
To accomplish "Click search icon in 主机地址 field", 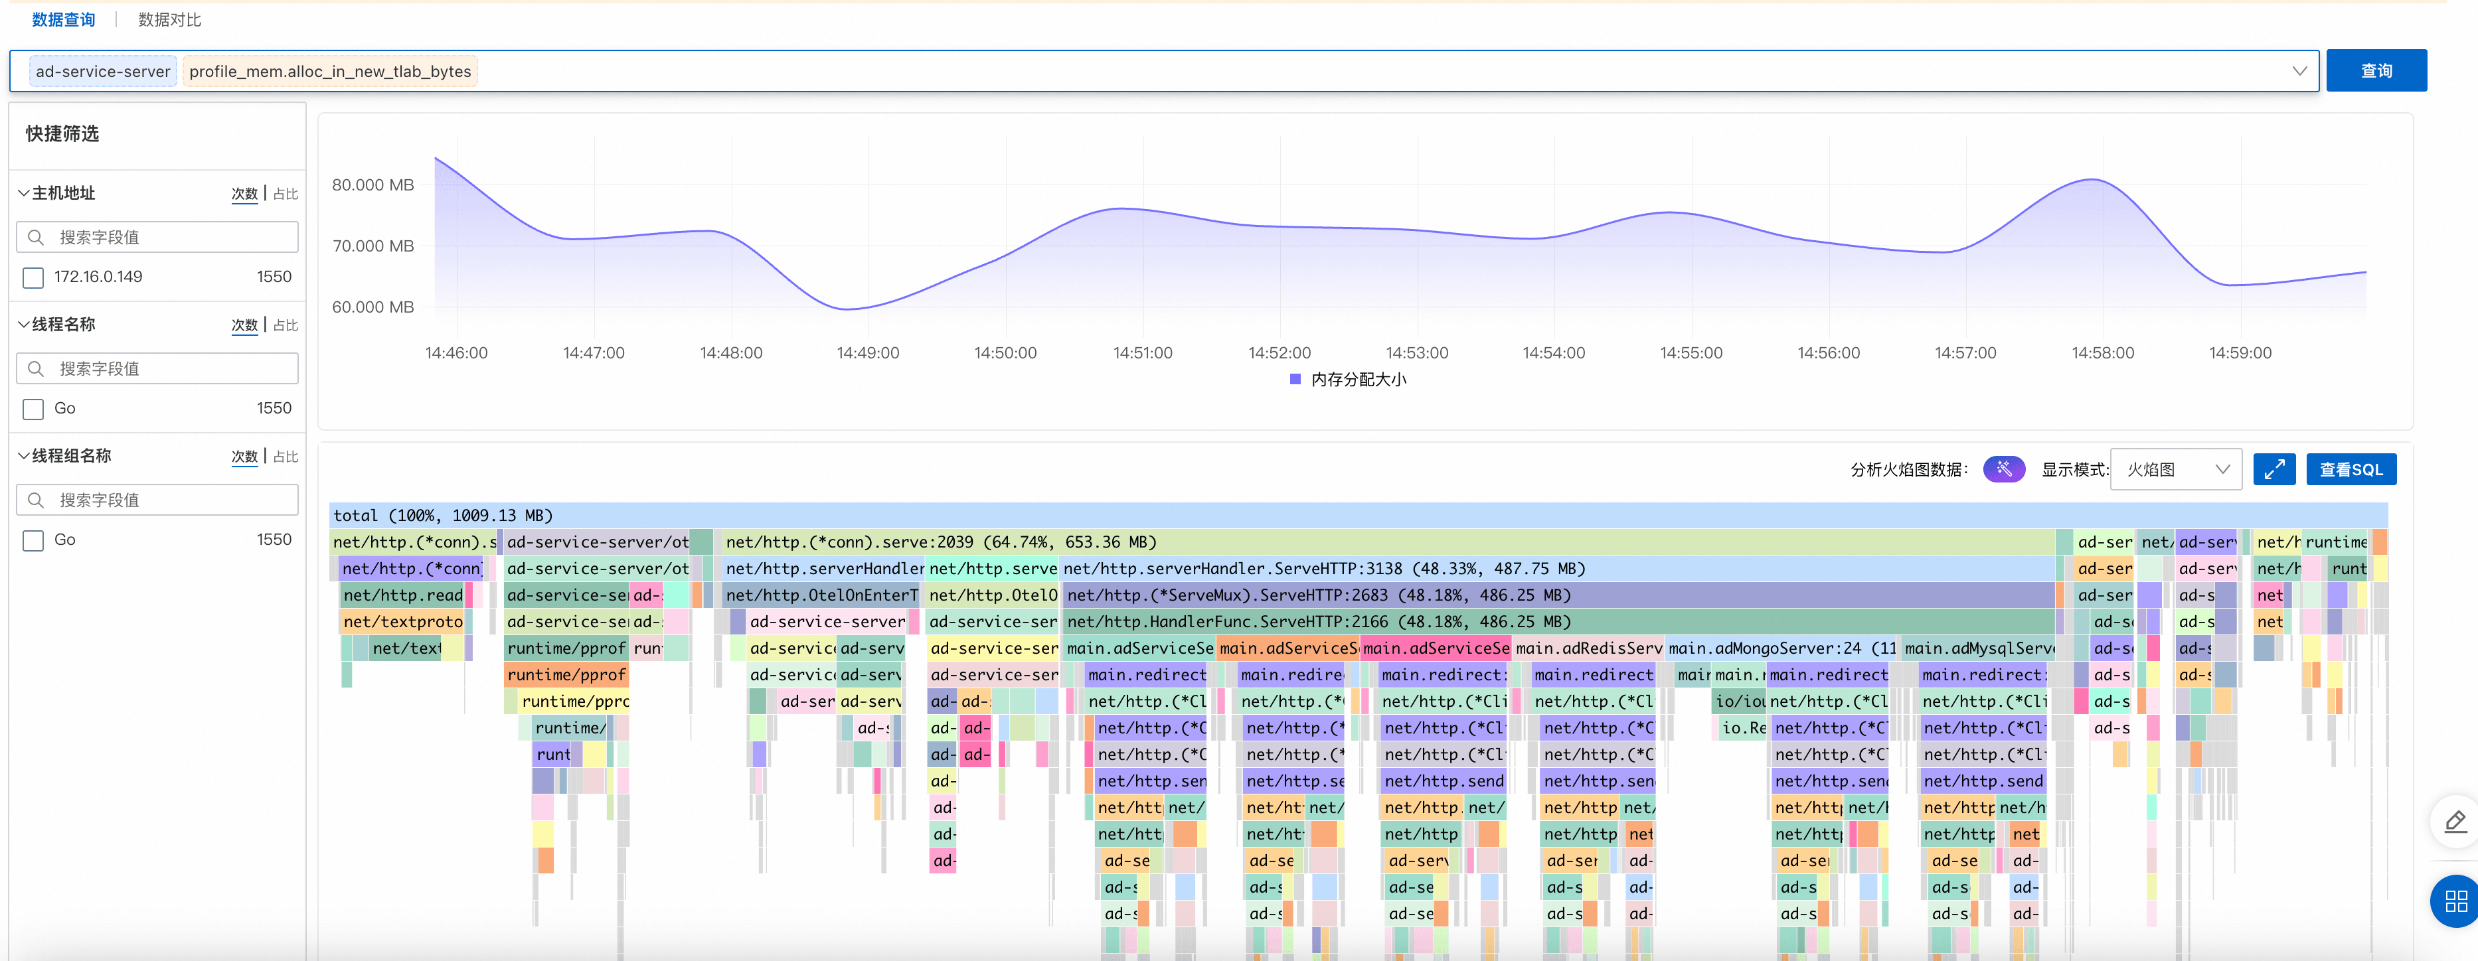I will pyautogui.click(x=37, y=237).
